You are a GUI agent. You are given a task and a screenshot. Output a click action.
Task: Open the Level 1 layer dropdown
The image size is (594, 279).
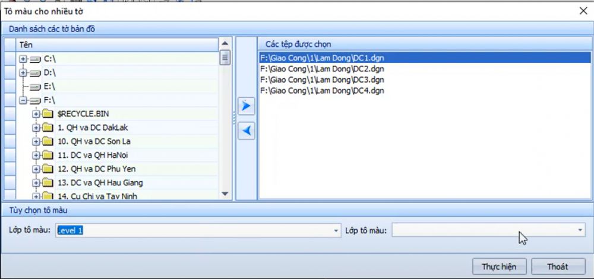[x=336, y=230]
